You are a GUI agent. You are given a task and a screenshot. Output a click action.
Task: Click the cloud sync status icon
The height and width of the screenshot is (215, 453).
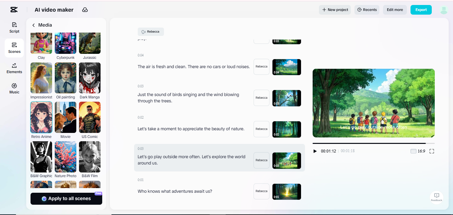point(85,10)
